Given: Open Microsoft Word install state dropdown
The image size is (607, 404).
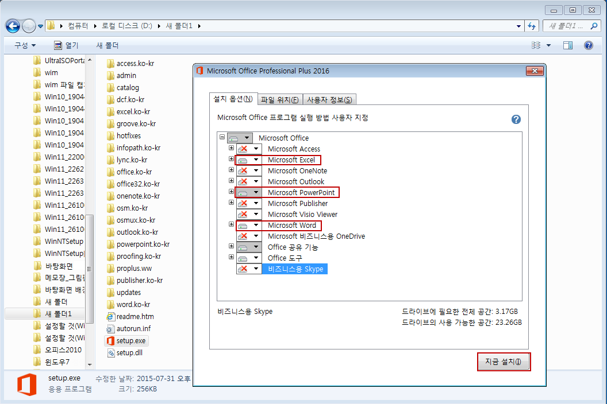Looking at the screenshot, I should [x=249, y=225].
